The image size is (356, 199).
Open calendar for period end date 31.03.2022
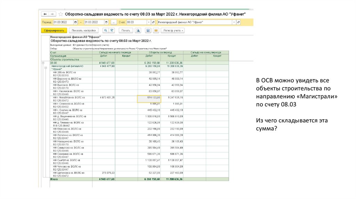click(106, 22)
